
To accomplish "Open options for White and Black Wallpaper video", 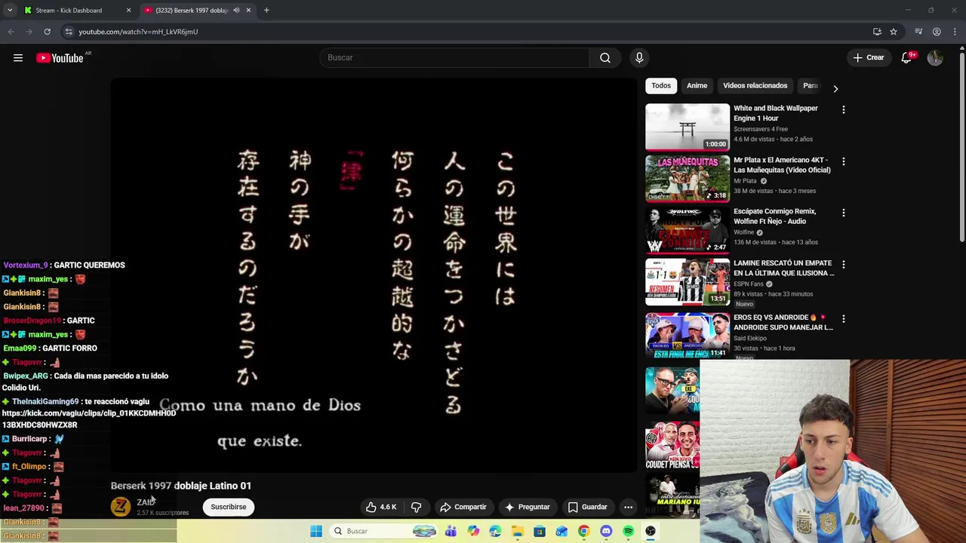I will click(844, 110).
